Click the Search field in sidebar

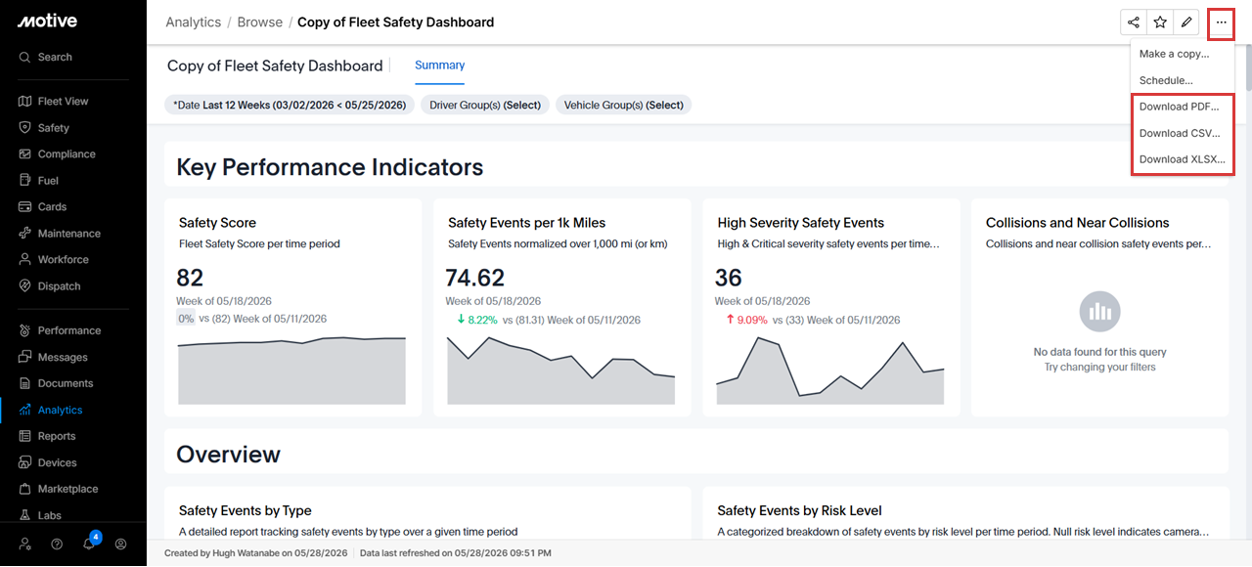click(x=73, y=58)
